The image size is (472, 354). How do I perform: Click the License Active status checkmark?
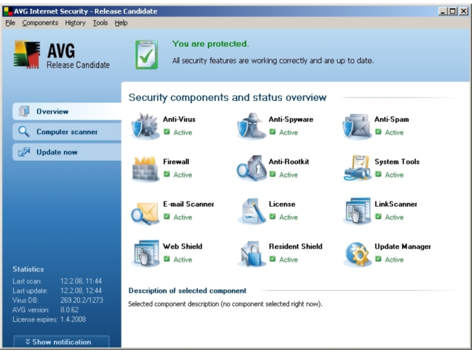[273, 217]
